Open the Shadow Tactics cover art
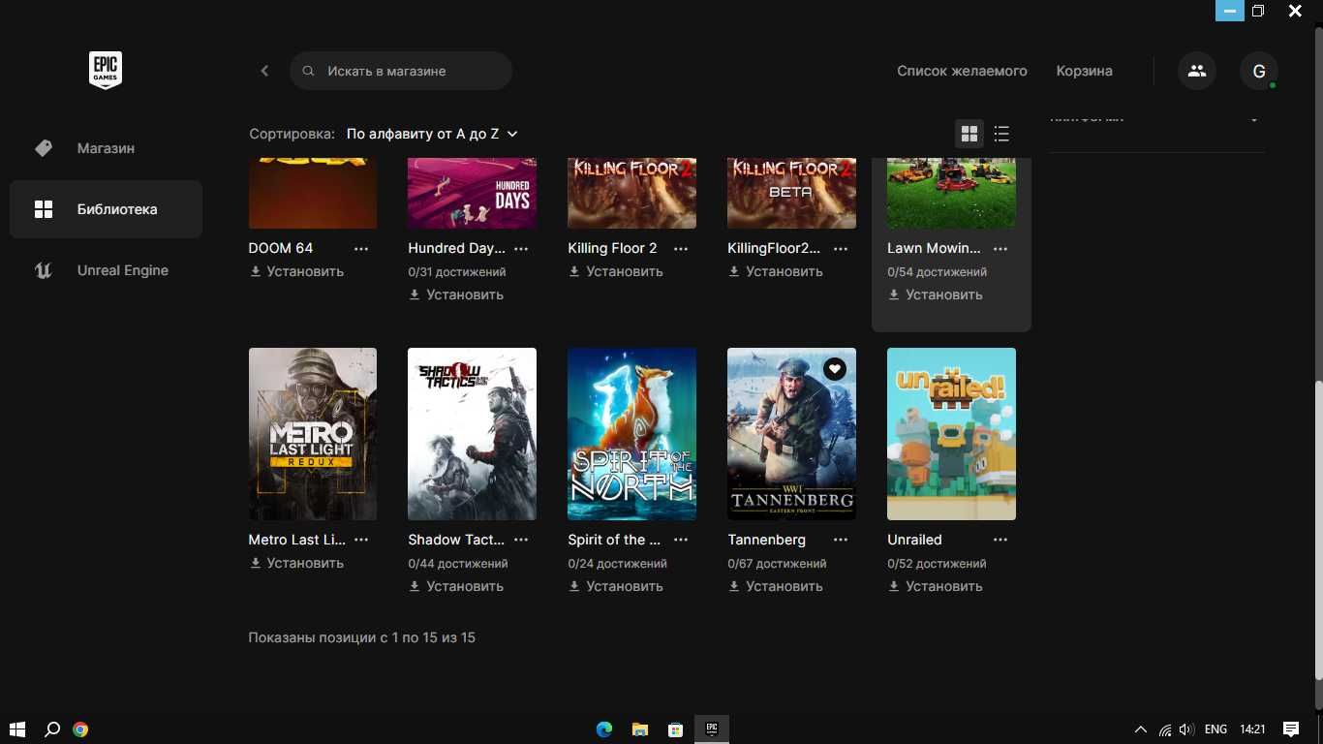Viewport: 1323px width, 744px height. pyautogui.click(x=473, y=434)
